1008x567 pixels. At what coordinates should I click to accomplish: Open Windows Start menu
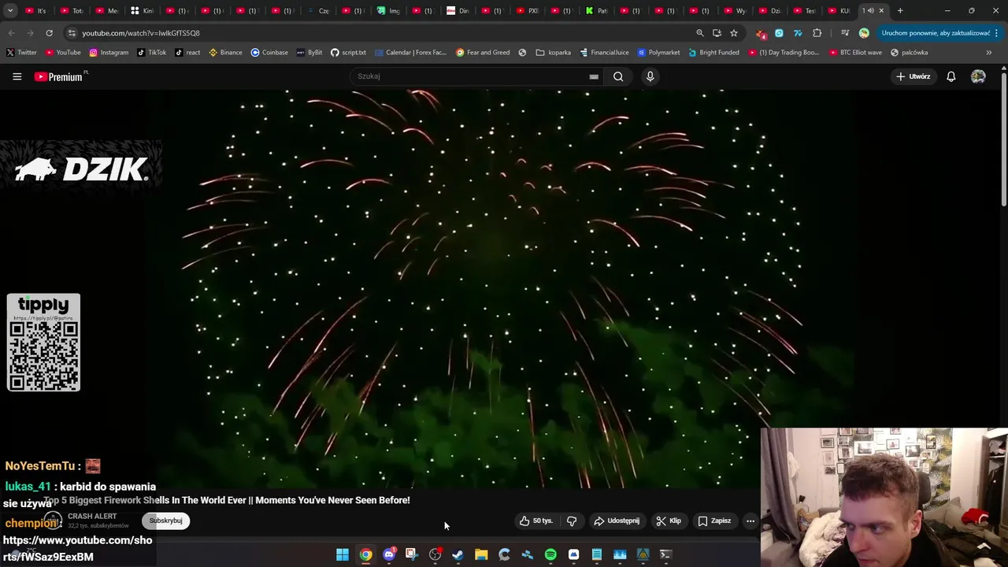click(343, 554)
